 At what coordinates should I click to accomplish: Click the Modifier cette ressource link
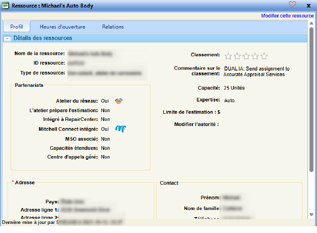pos(287,16)
